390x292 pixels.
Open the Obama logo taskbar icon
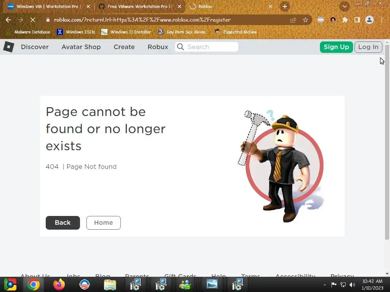[85, 284]
